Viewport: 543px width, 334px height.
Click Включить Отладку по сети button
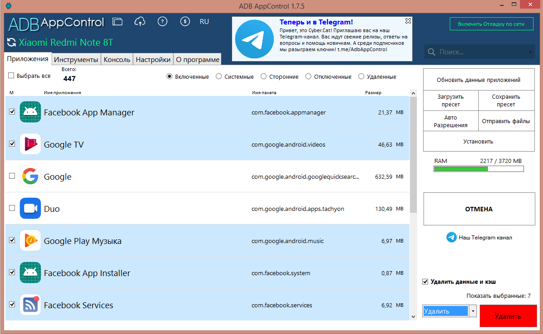click(491, 24)
